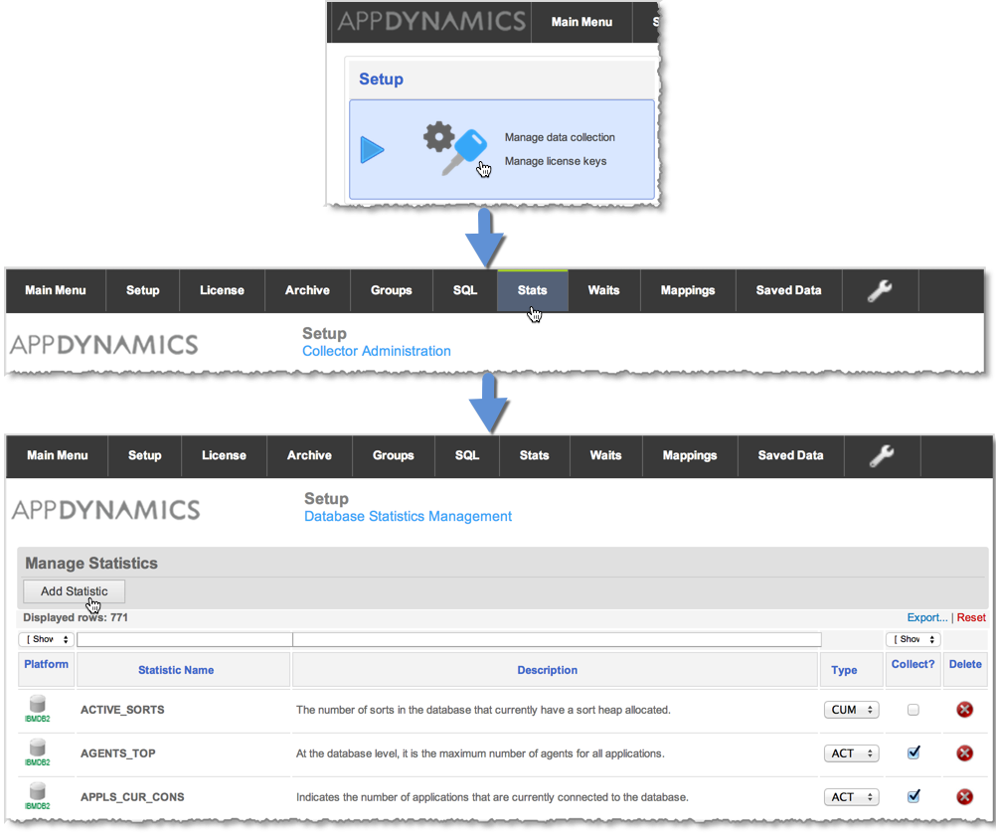Click AppDynamics logo in top snippet

tap(431, 22)
